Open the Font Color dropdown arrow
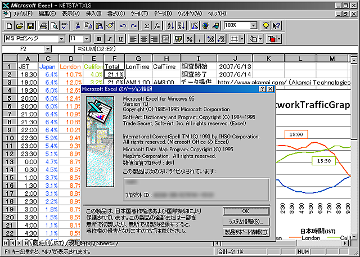 tap(279, 39)
